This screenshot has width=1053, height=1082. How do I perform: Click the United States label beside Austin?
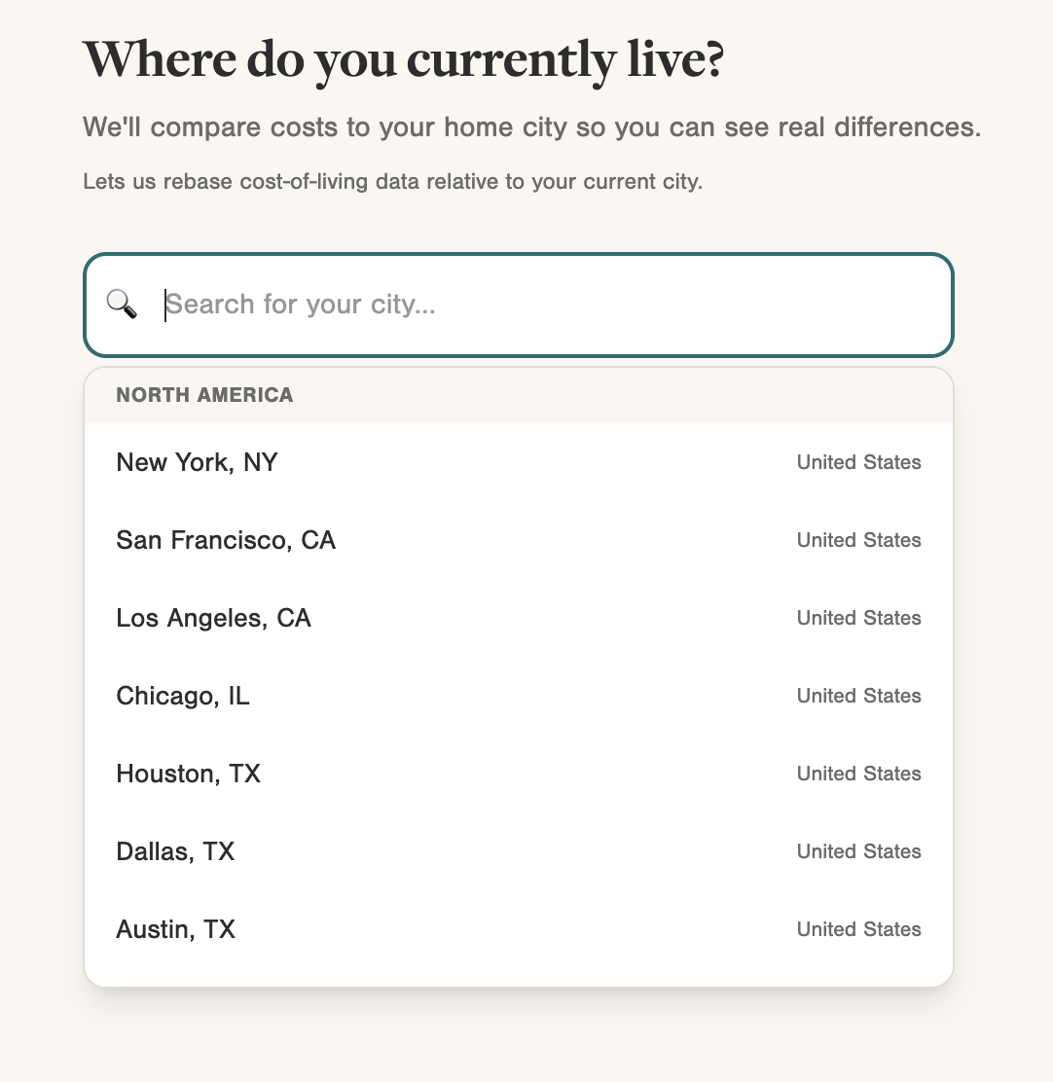click(858, 929)
